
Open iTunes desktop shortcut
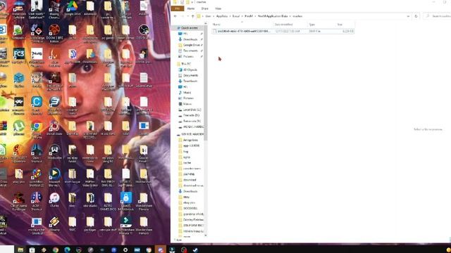pyautogui.click(x=54, y=200)
